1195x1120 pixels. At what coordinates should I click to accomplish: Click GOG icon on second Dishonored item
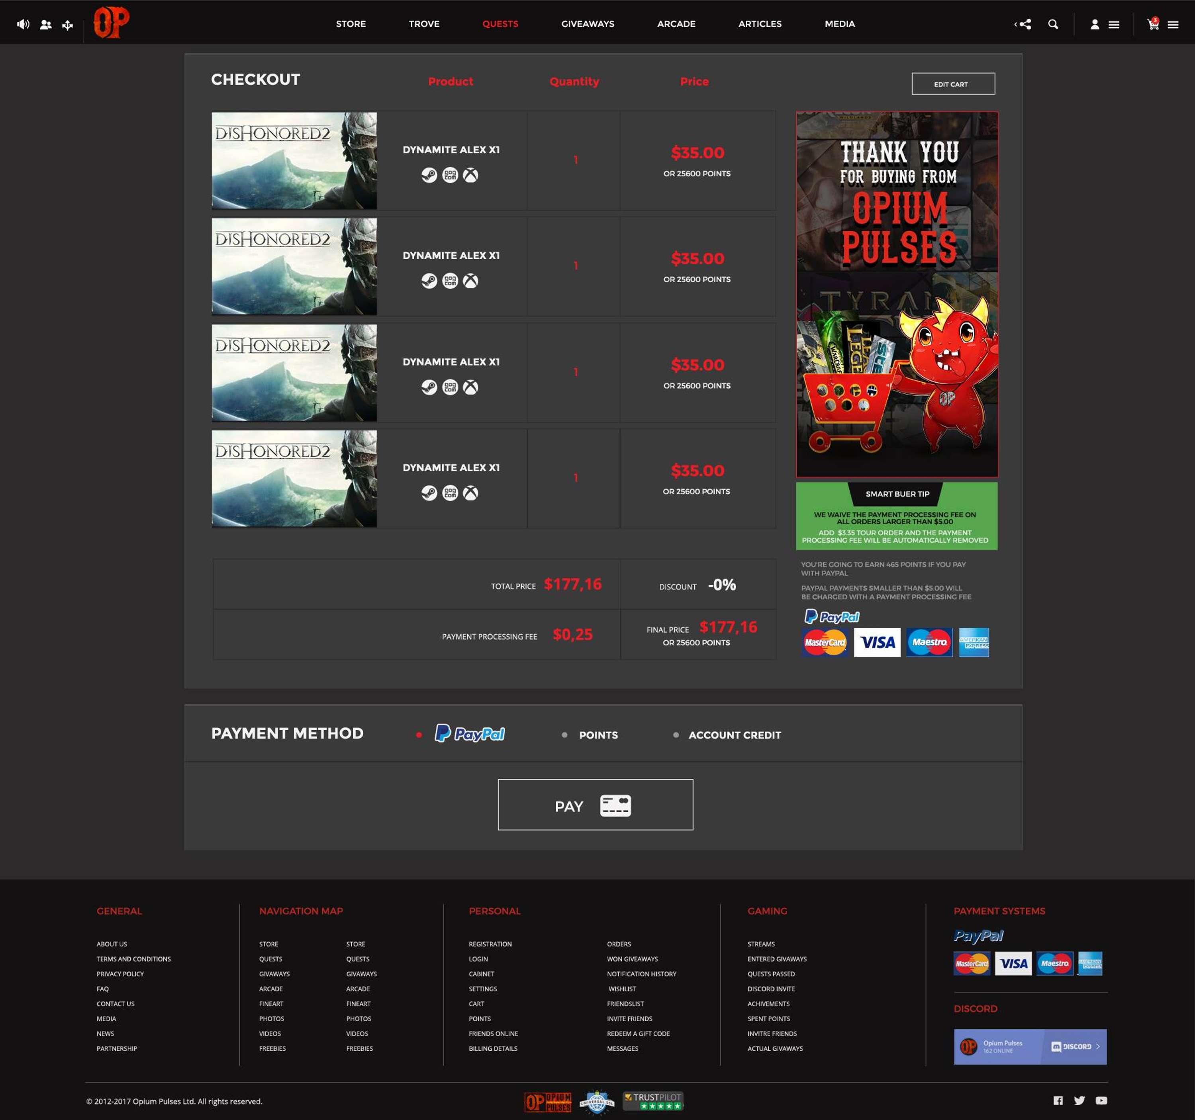tap(450, 281)
